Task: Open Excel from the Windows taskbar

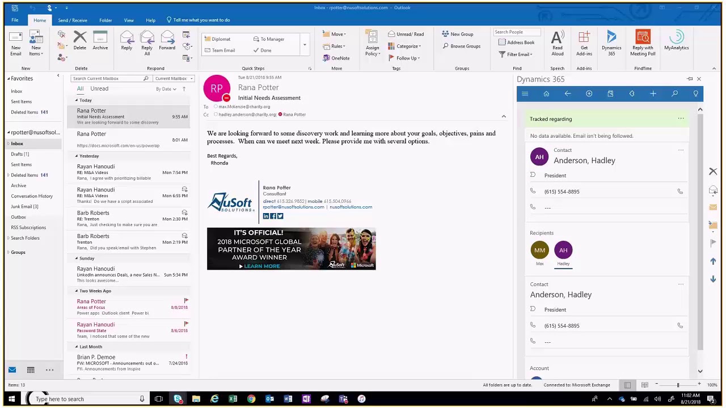Action: pyautogui.click(x=233, y=399)
